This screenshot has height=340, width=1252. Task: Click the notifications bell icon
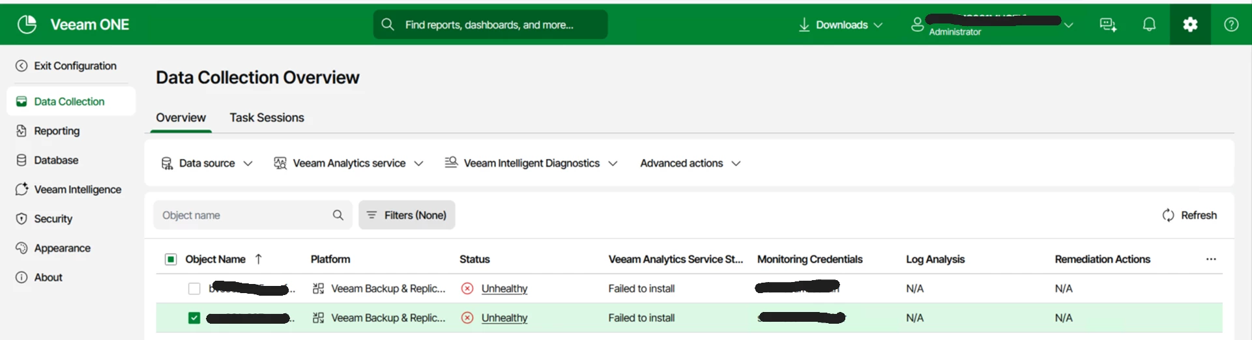[1149, 25]
